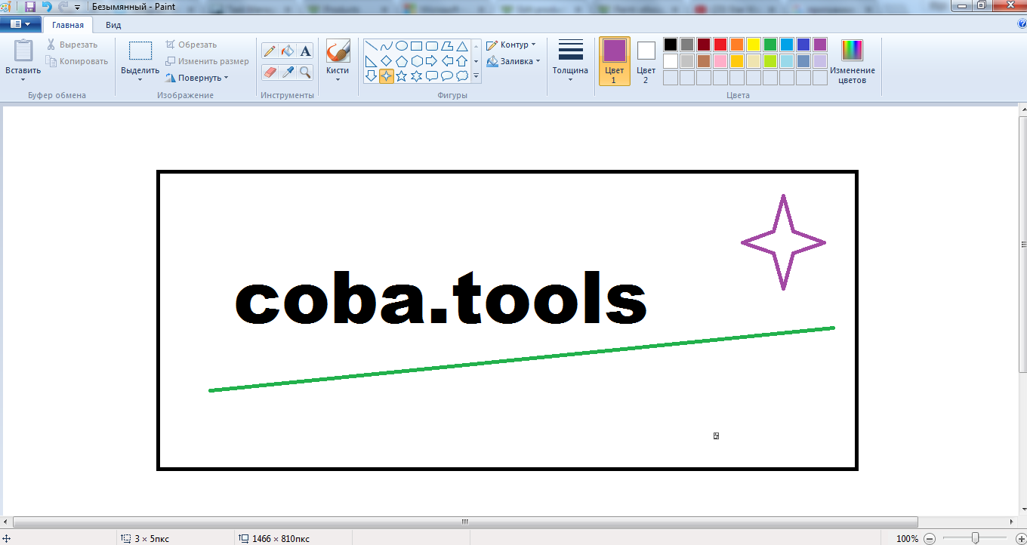Viewport: 1027px width, 545px height.
Task: Click the horizontal scrollbar thumb
Action: 466,522
